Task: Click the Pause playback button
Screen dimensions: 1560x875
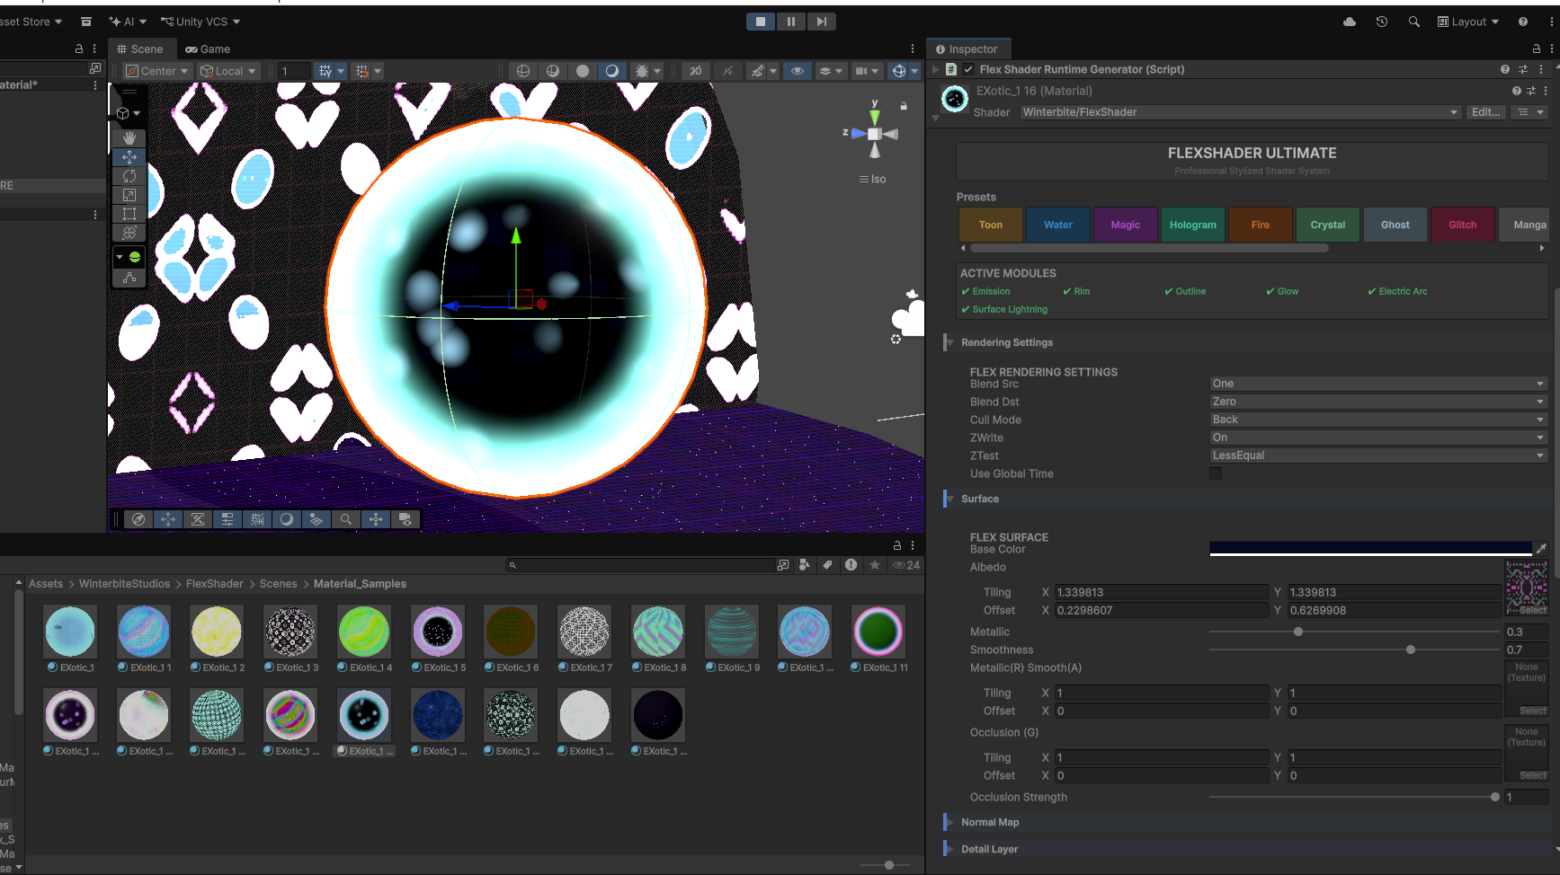Action: click(x=790, y=22)
